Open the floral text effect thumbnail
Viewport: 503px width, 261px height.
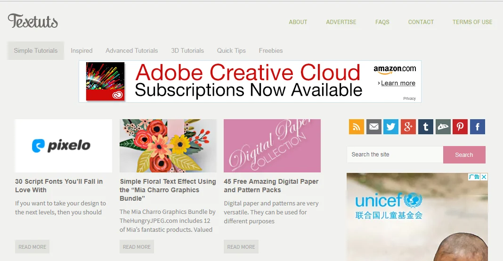point(168,146)
